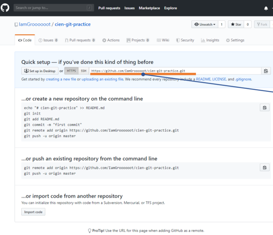This screenshot has width=273, height=235.
Task: Switch to the repository Pull requests tab
Action: click(x=80, y=40)
